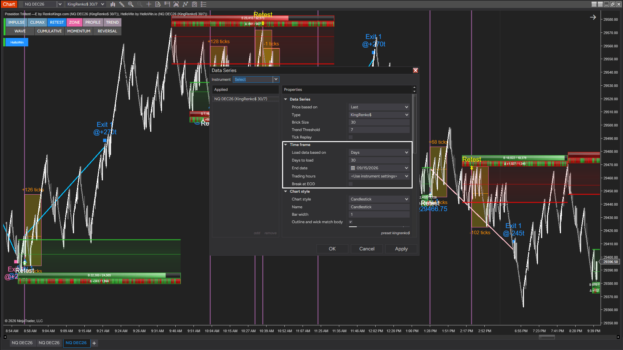
Task: Open the Price based on dropdown
Action: tap(379, 107)
